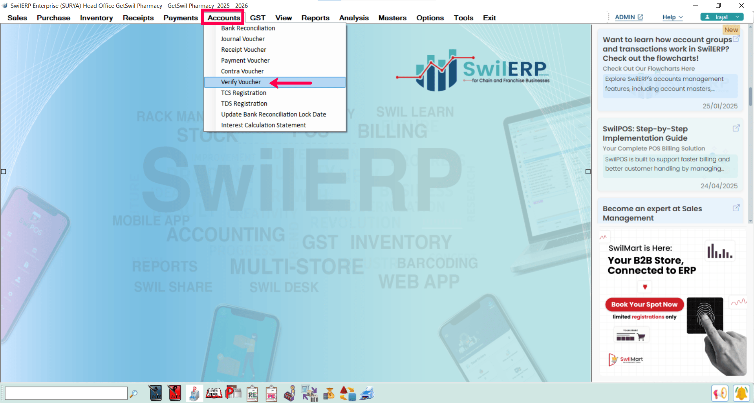Click 'Book Your Spot Now' button
Screen dimensions: 754x403
pyautogui.click(x=644, y=305)
